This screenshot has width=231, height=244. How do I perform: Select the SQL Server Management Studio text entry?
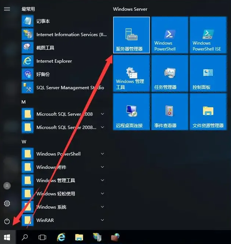(70, 87)
